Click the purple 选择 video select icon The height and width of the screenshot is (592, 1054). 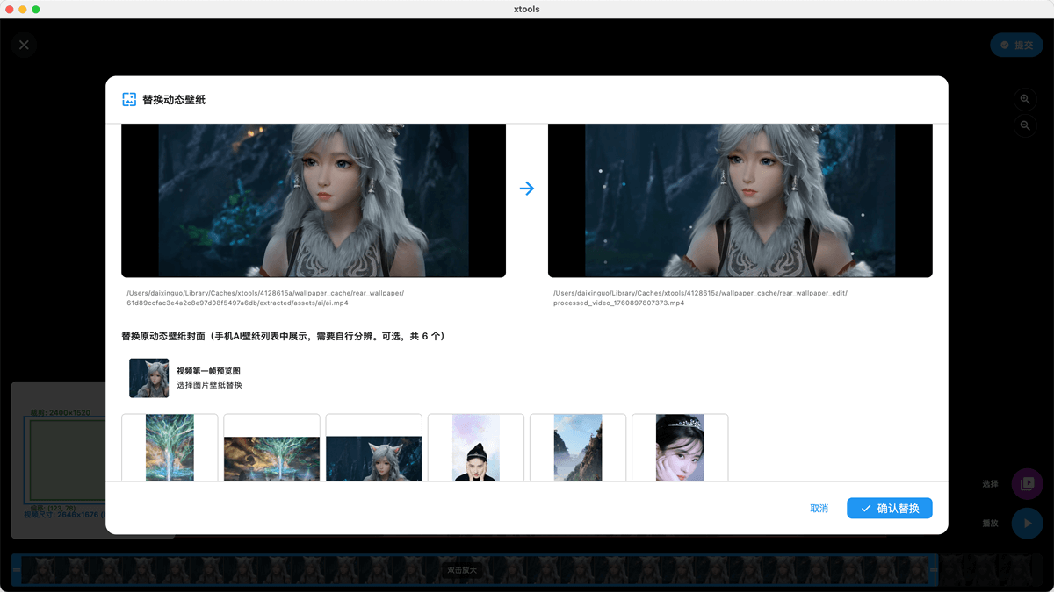pos(1027,483)
